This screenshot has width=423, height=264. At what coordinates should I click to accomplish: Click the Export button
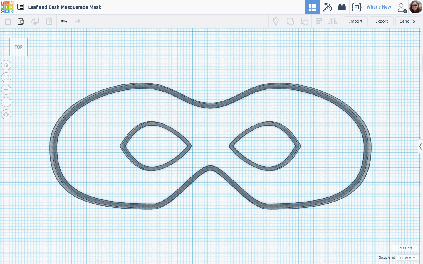click(381, 21)
